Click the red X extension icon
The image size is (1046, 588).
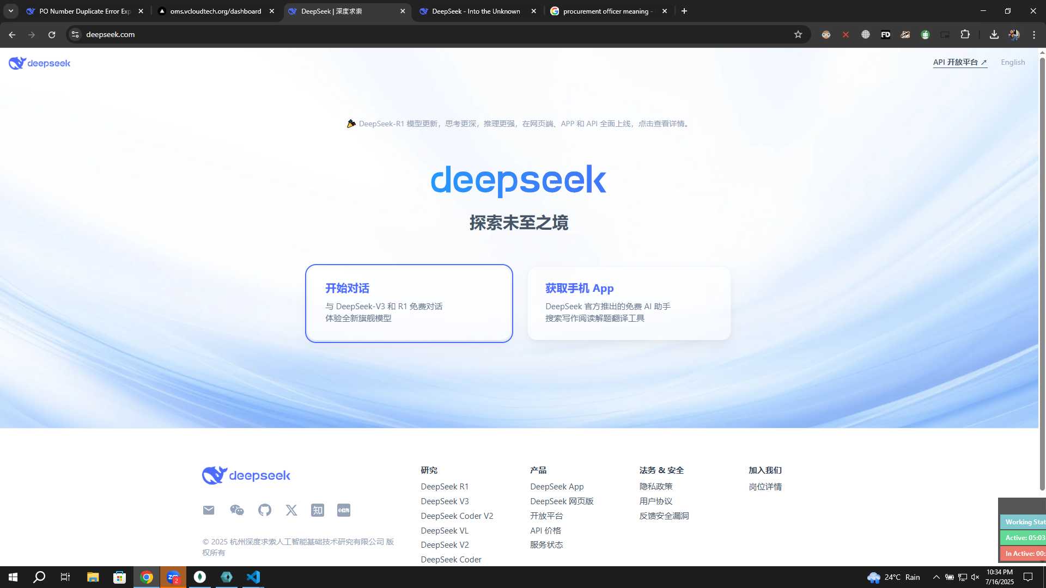(x=846, y=34)
